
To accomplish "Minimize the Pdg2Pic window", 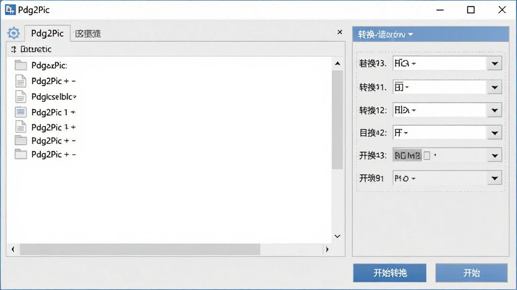I will pos(440,10).
